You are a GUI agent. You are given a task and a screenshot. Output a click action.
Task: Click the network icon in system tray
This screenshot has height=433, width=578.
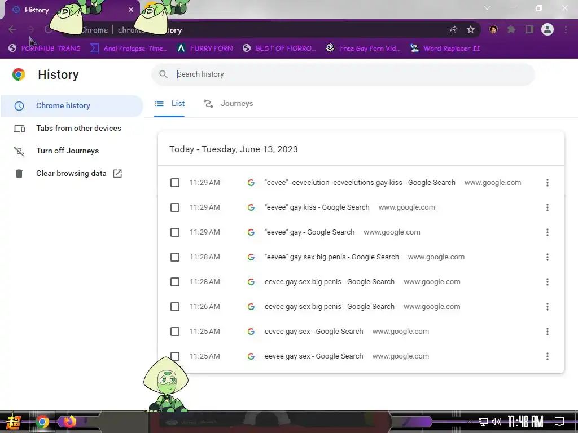pos(483,422)
